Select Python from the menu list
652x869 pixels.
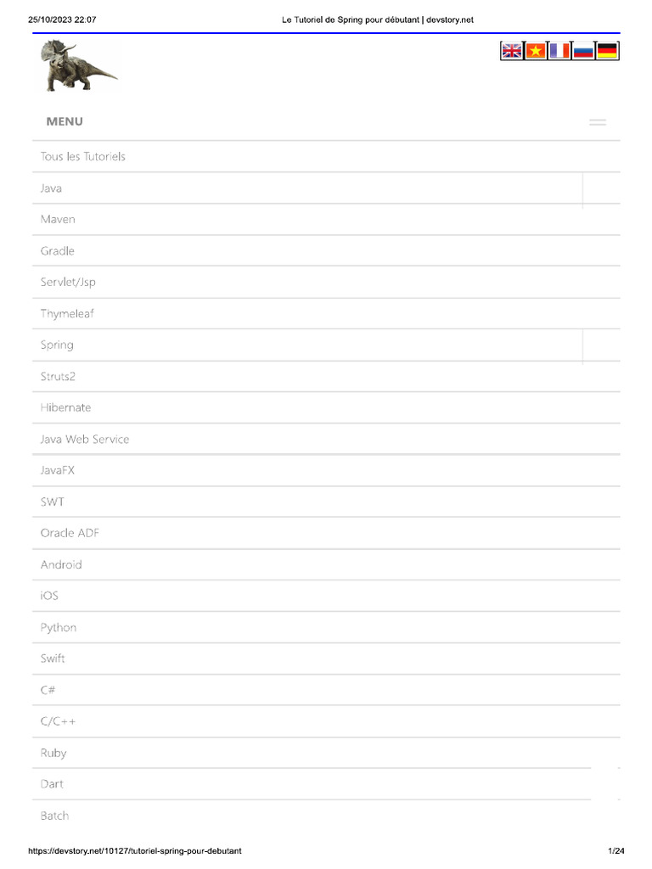pyautogui.click(x=326, y=627)
